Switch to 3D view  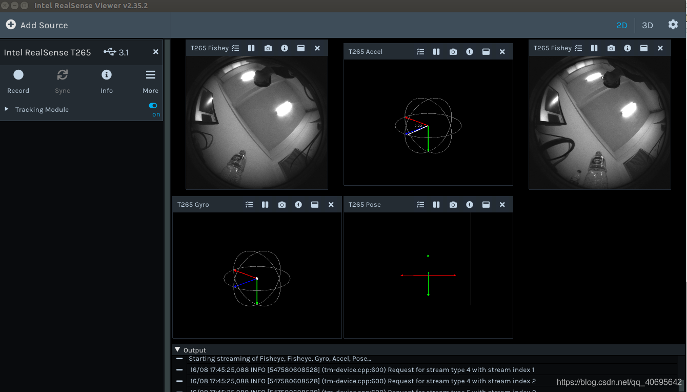[x=648, y=25]
